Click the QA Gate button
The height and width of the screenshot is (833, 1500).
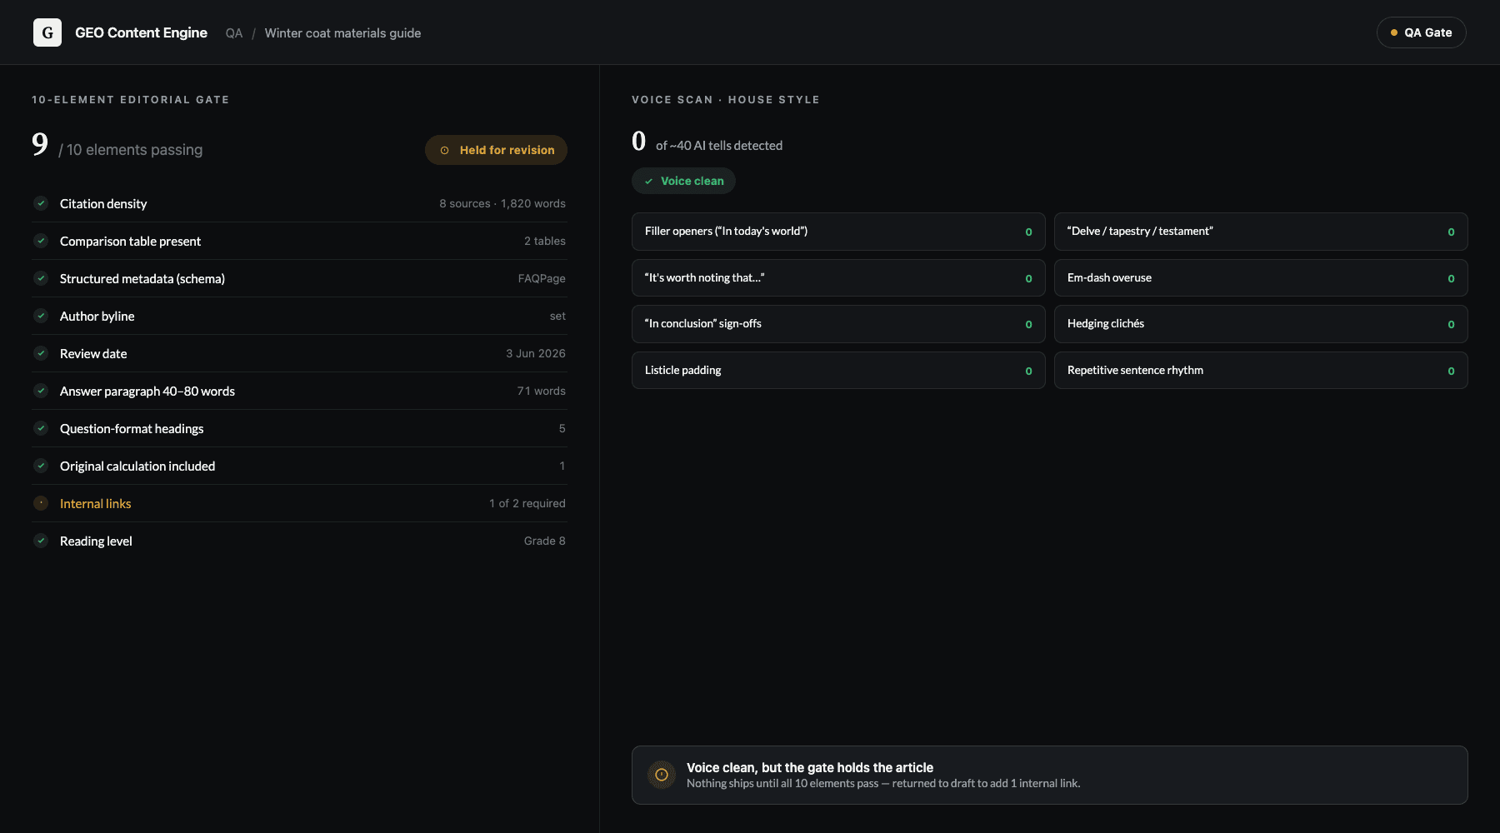[x=1421, y=32]
